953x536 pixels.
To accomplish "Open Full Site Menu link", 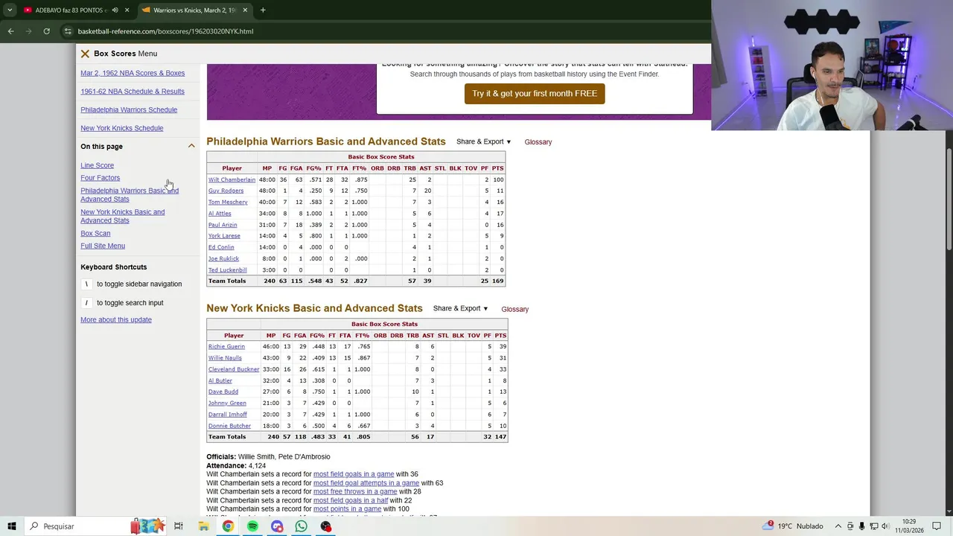I will pos(103,246).
